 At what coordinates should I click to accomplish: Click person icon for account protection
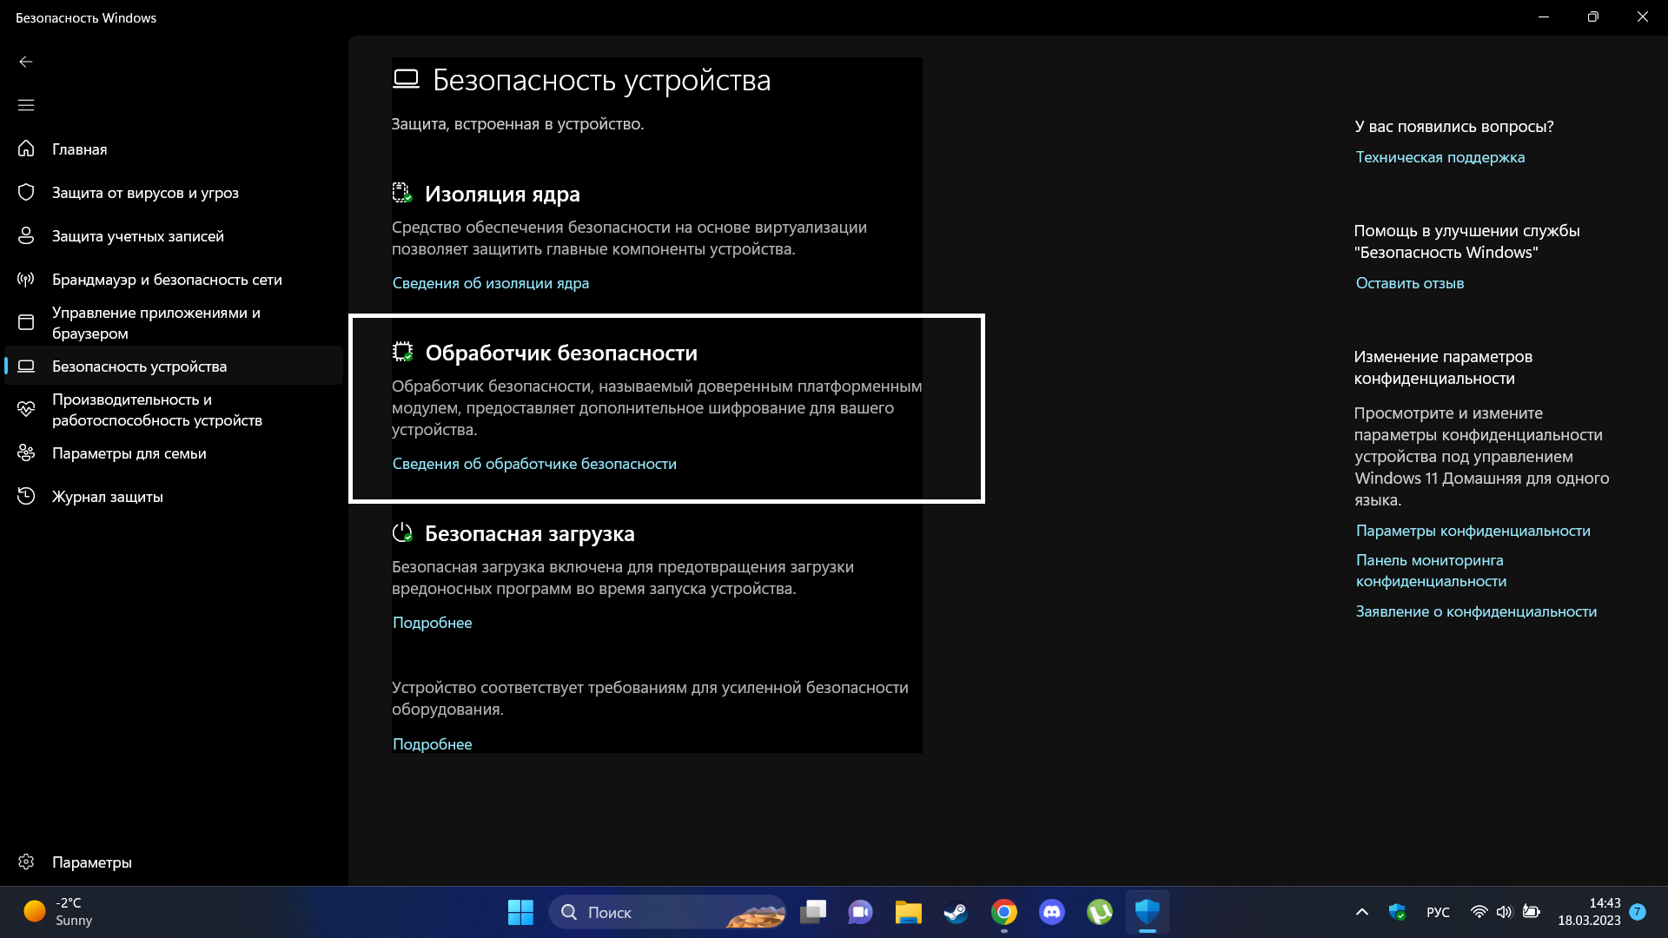(x=26, y=235)
